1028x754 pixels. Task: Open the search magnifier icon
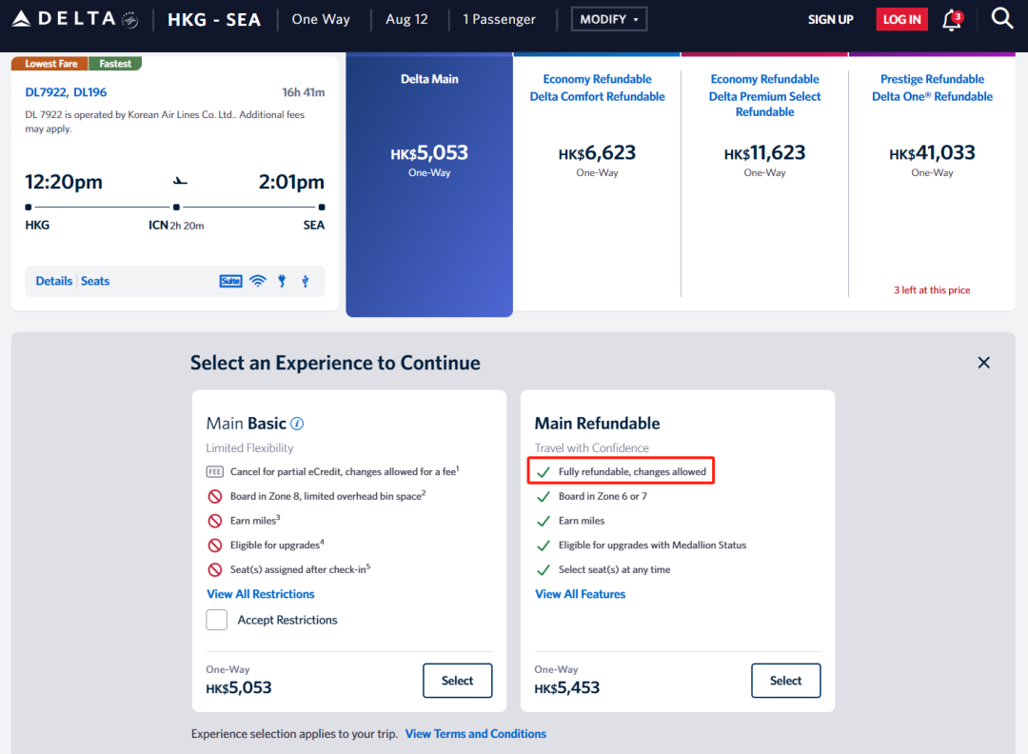pos(1002,18)
